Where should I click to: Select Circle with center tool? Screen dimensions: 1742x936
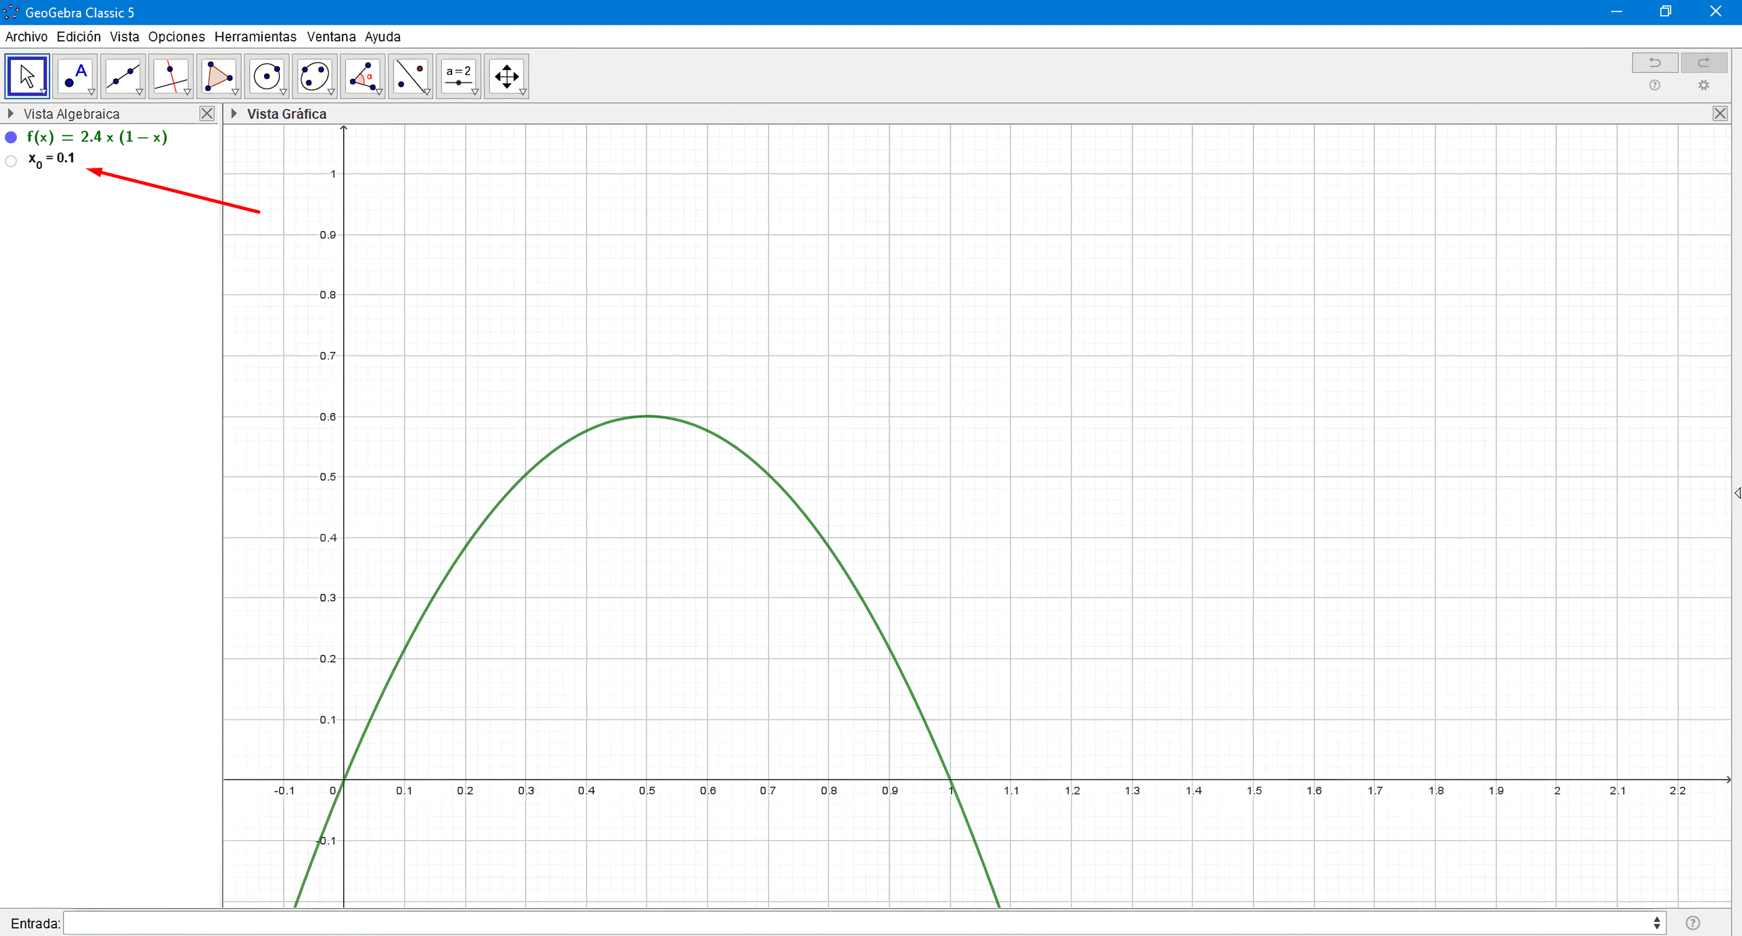266,76
